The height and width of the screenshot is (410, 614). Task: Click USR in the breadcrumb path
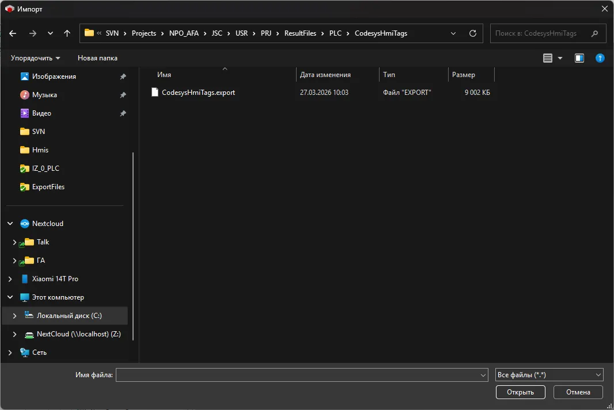pyautogui.click(x=241, y=33)
